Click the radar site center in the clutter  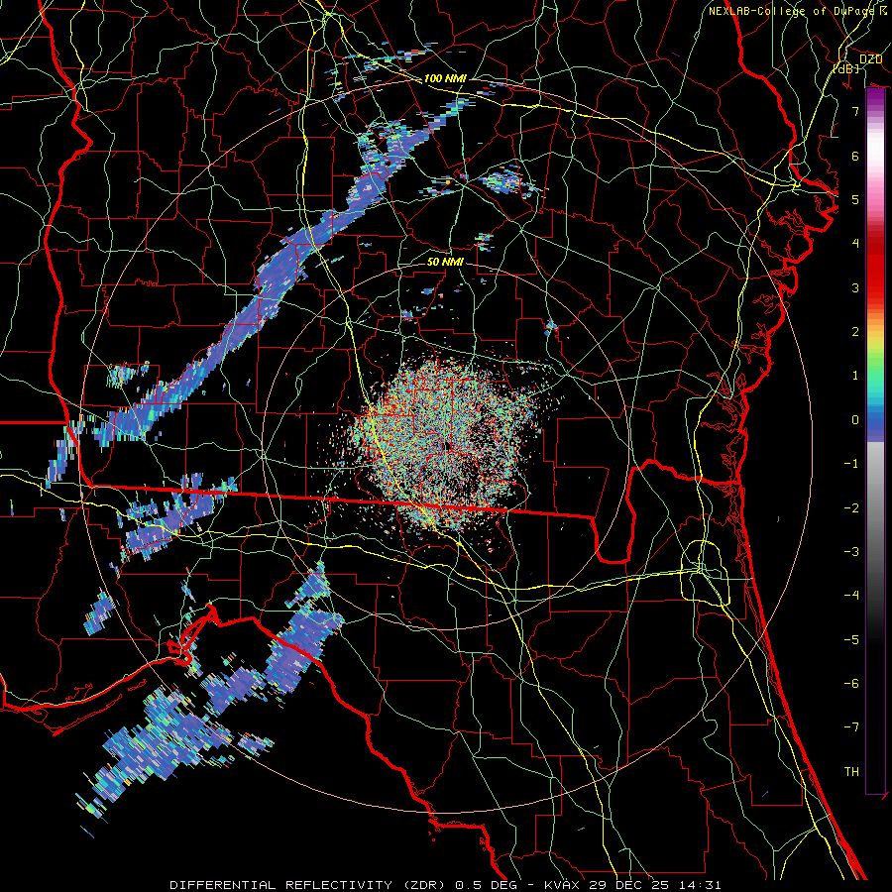tap(447, 446)
